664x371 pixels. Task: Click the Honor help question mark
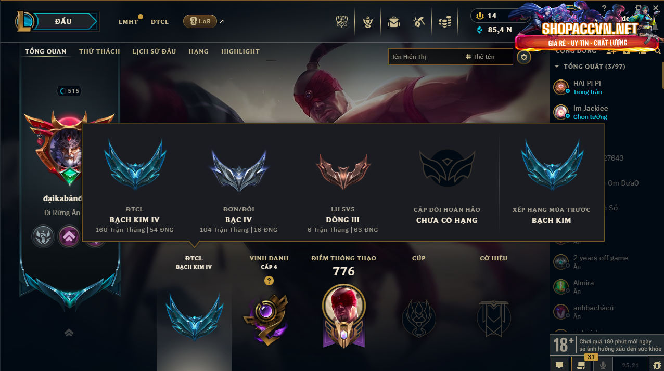(x=269, y=281)
